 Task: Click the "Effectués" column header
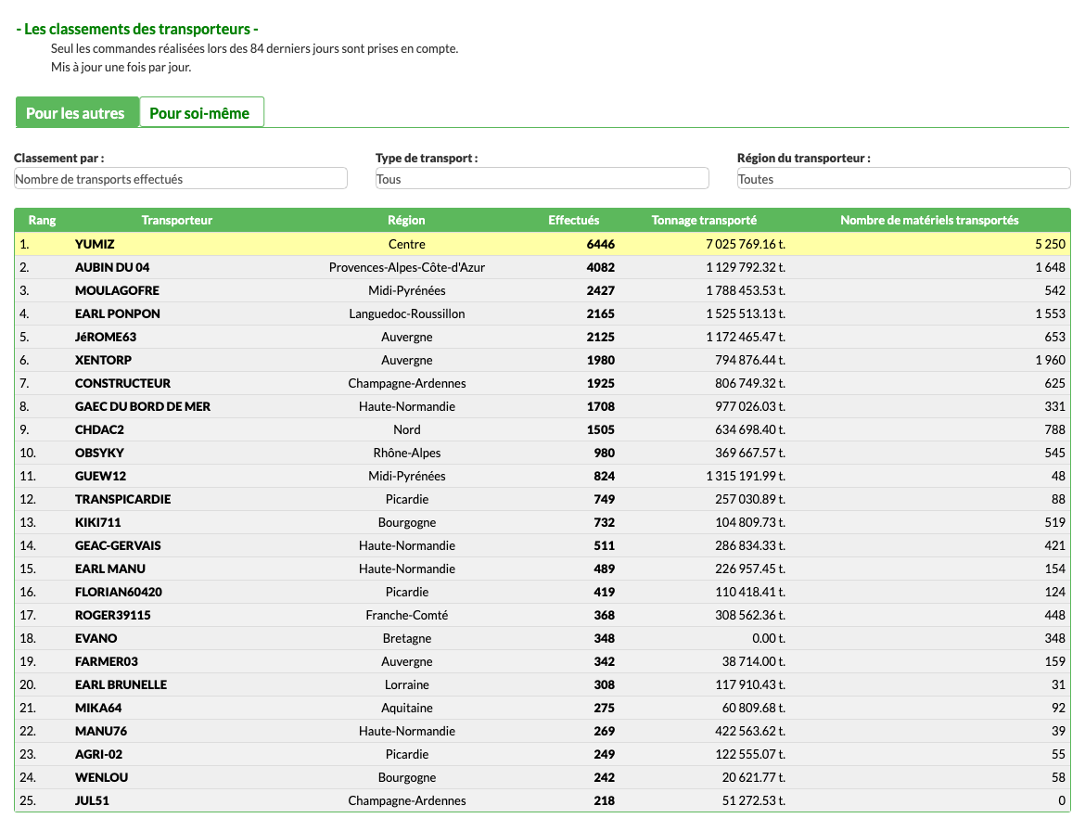tap(573, 221)
